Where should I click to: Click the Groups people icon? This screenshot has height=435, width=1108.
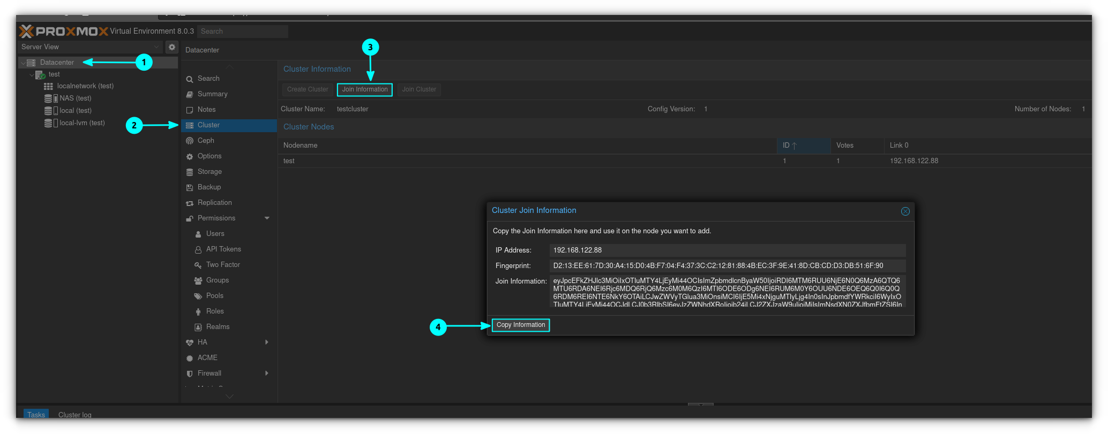[198, 281]
